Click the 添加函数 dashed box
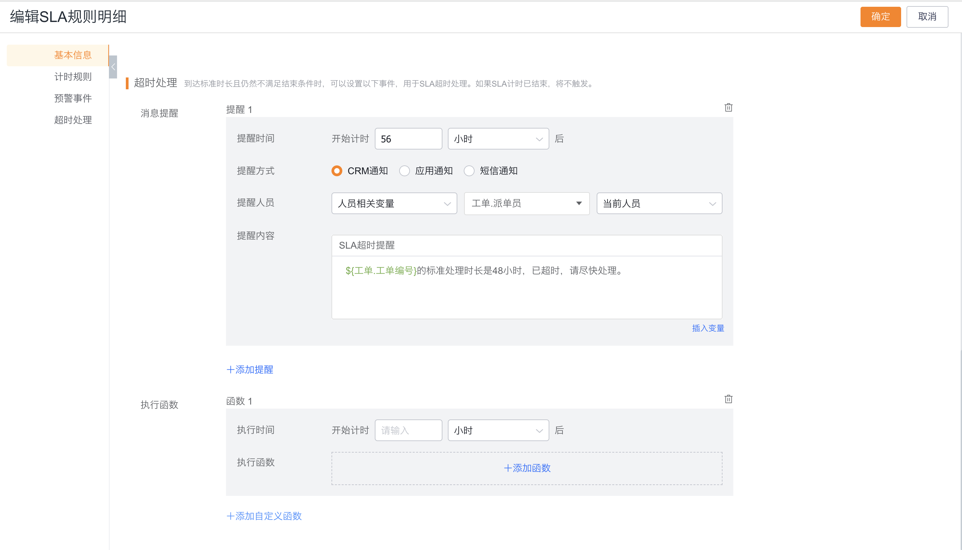 click(527, 468)
